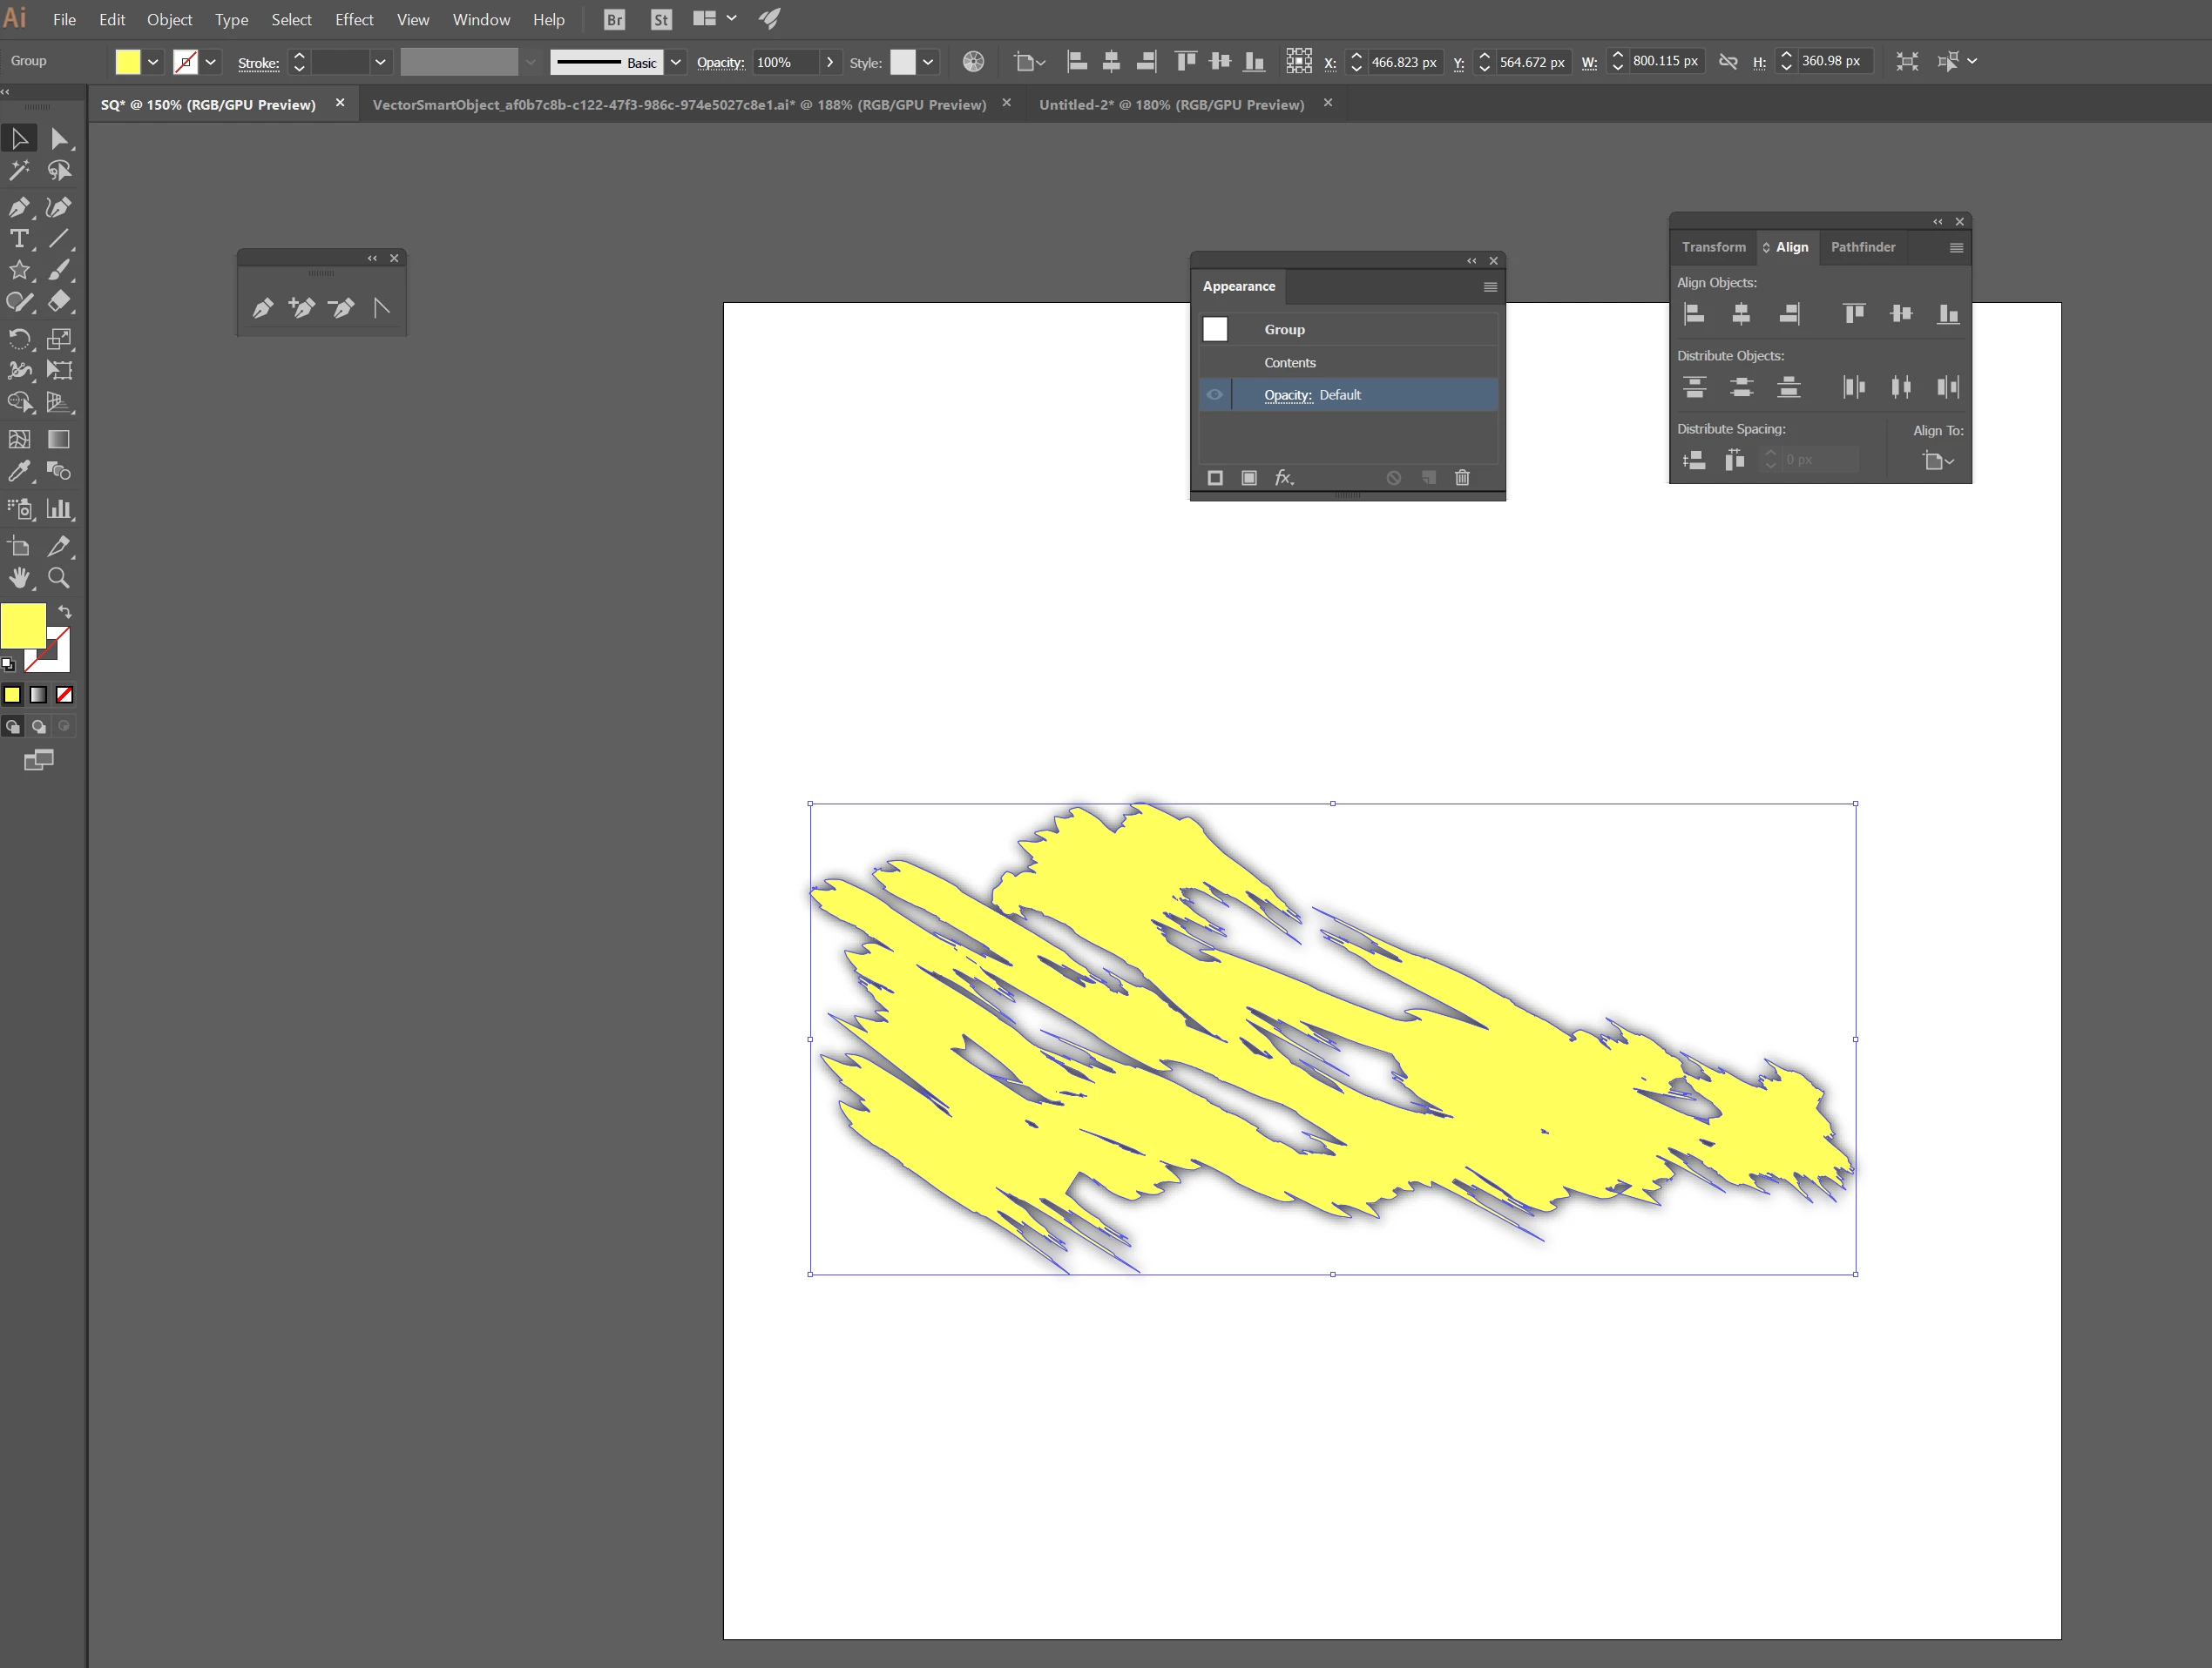Open the Align To dropdown
The image size is (2212, 1668).
point(1938,460)
